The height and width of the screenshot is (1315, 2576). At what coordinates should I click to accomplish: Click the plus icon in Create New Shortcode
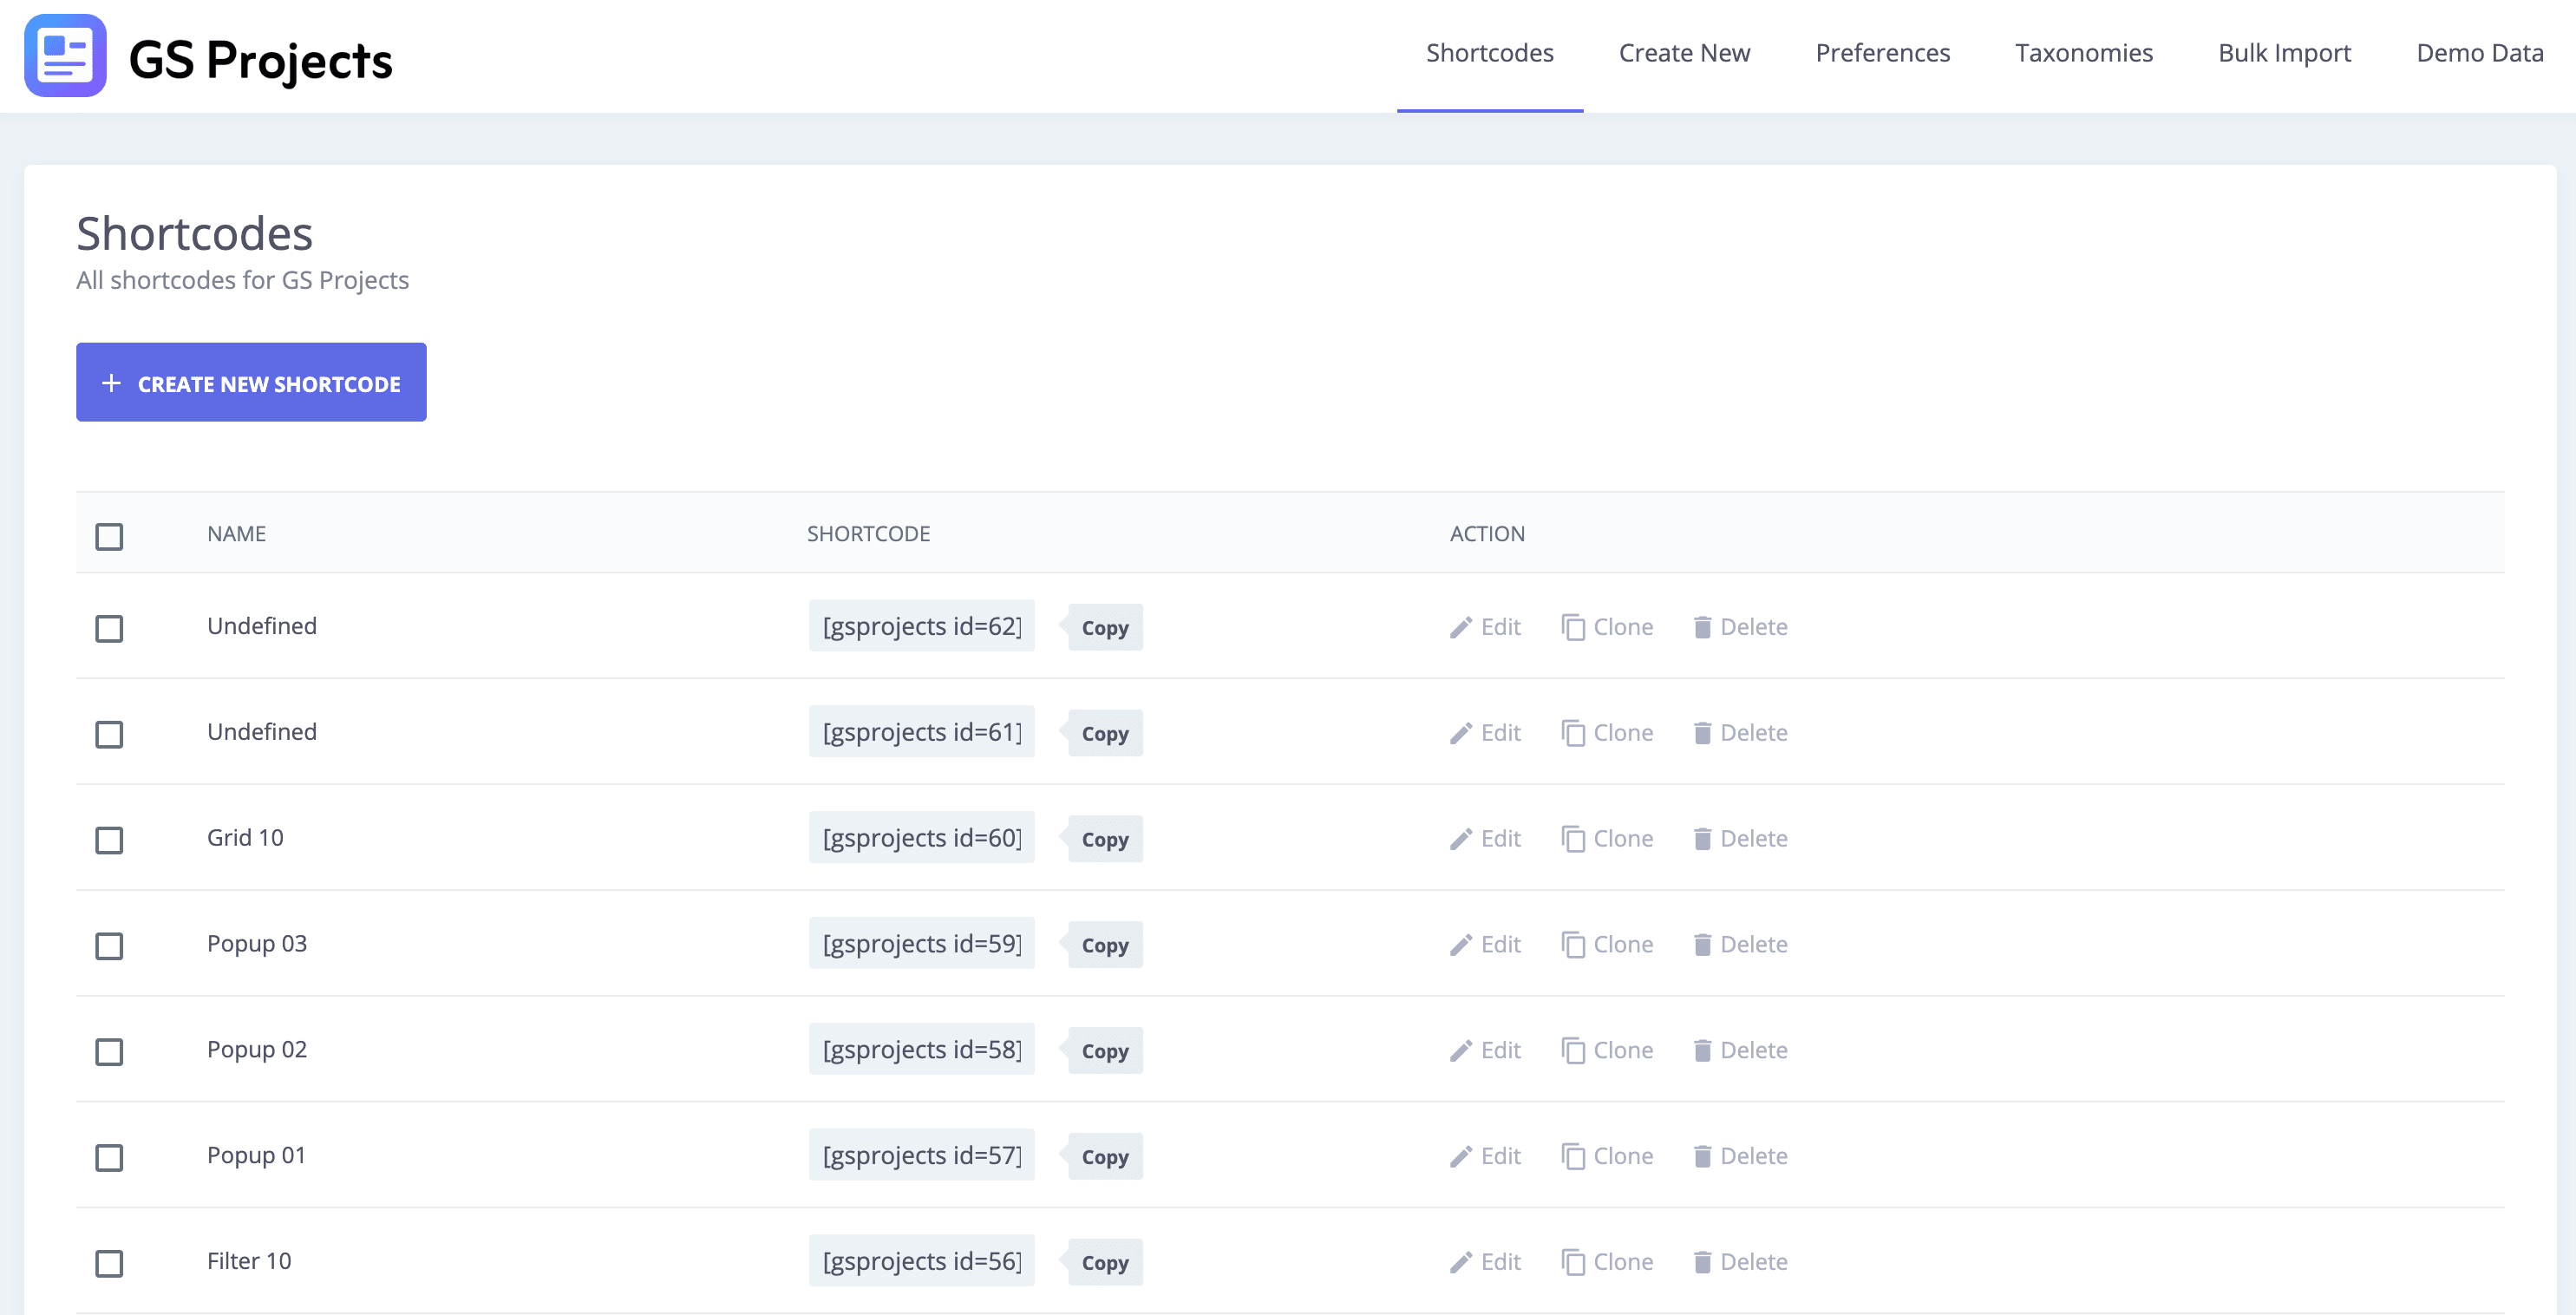112,383
